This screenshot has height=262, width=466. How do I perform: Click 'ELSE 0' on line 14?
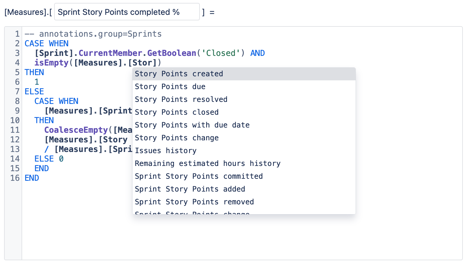click(49, 159)
